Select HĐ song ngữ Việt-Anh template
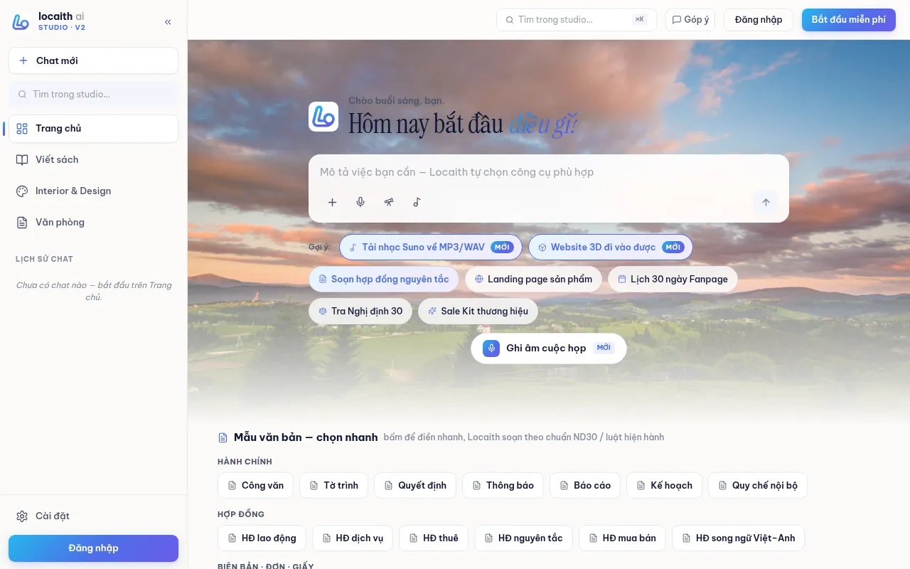910x569 pixels. click(x=738, y=538)
